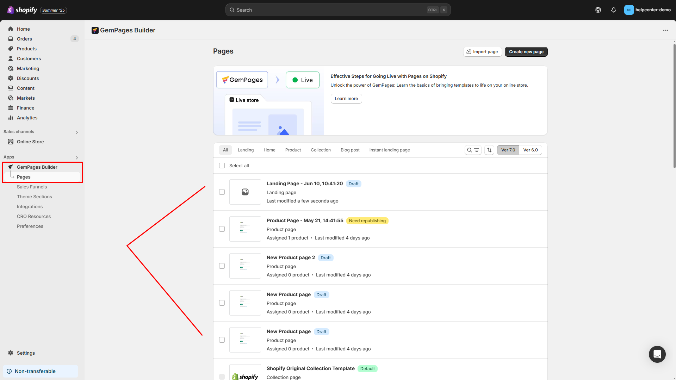This screenshot has width=676, height=380.
Task: Check the Select all checkbox
Action: coord(222,166)
